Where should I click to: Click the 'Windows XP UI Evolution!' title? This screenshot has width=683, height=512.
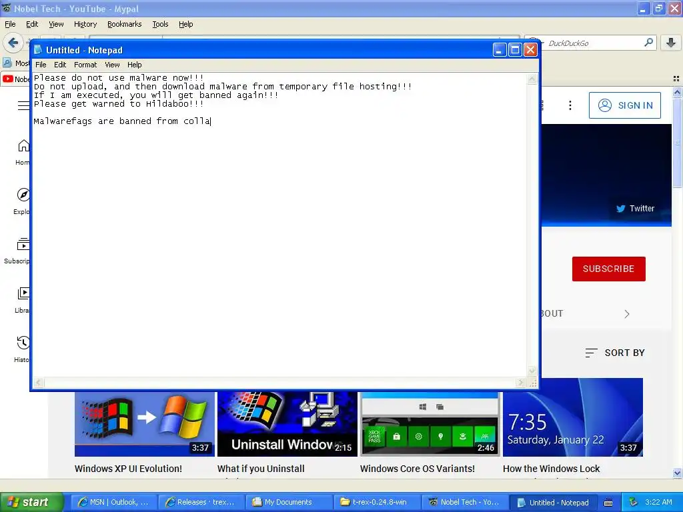pos(128,469)
